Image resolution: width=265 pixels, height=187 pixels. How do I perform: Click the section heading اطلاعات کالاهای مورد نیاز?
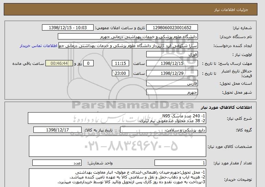226,107
